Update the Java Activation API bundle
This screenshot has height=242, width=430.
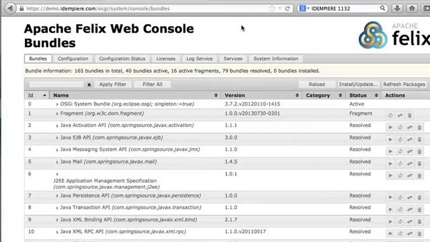click(x=410, y=127)
